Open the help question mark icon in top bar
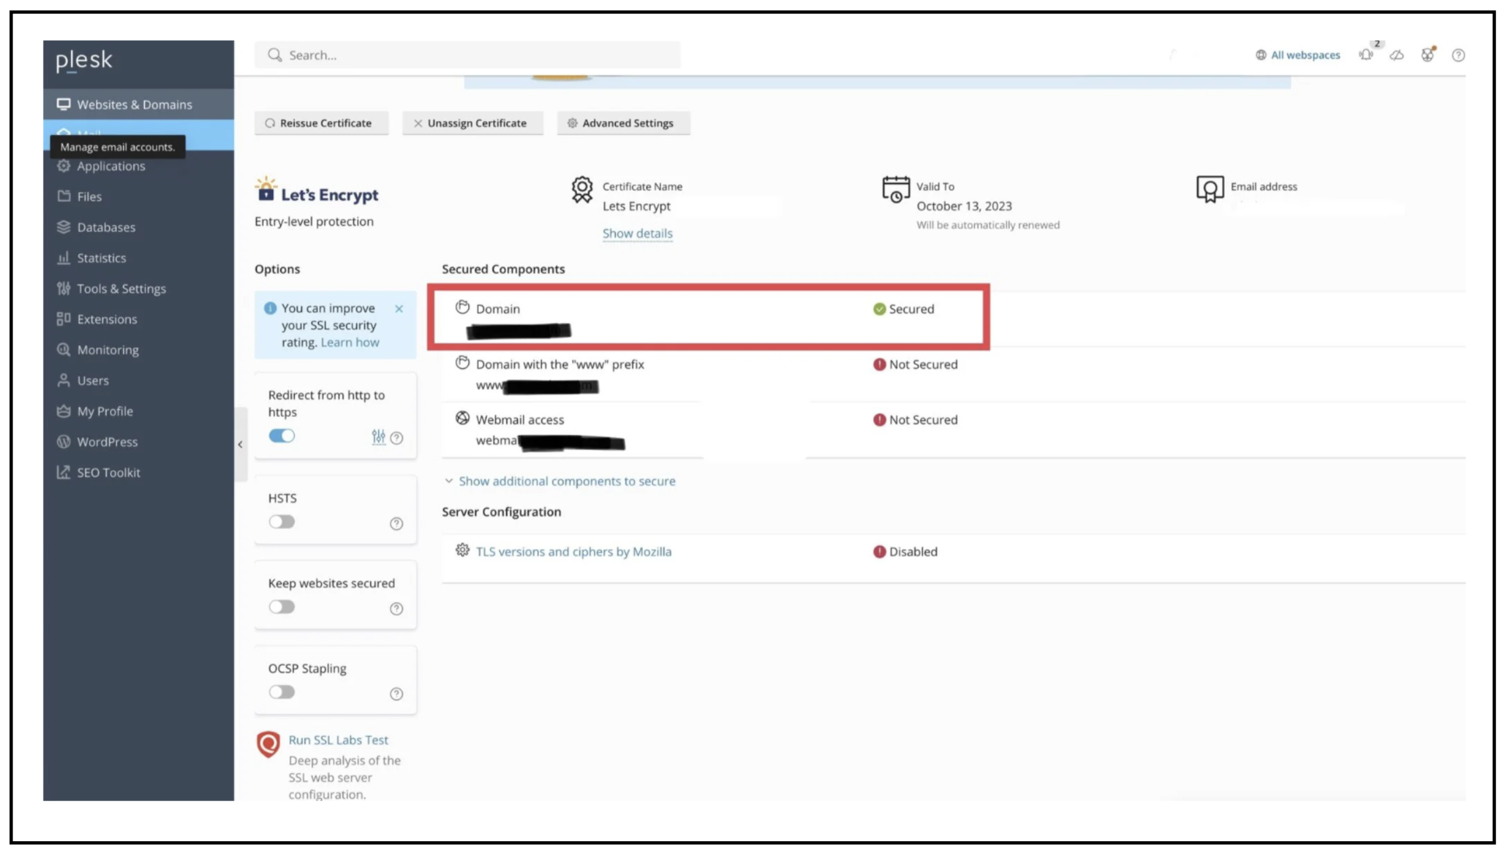The width and height of the screenshot is (1505, 859). [1458, 55]
